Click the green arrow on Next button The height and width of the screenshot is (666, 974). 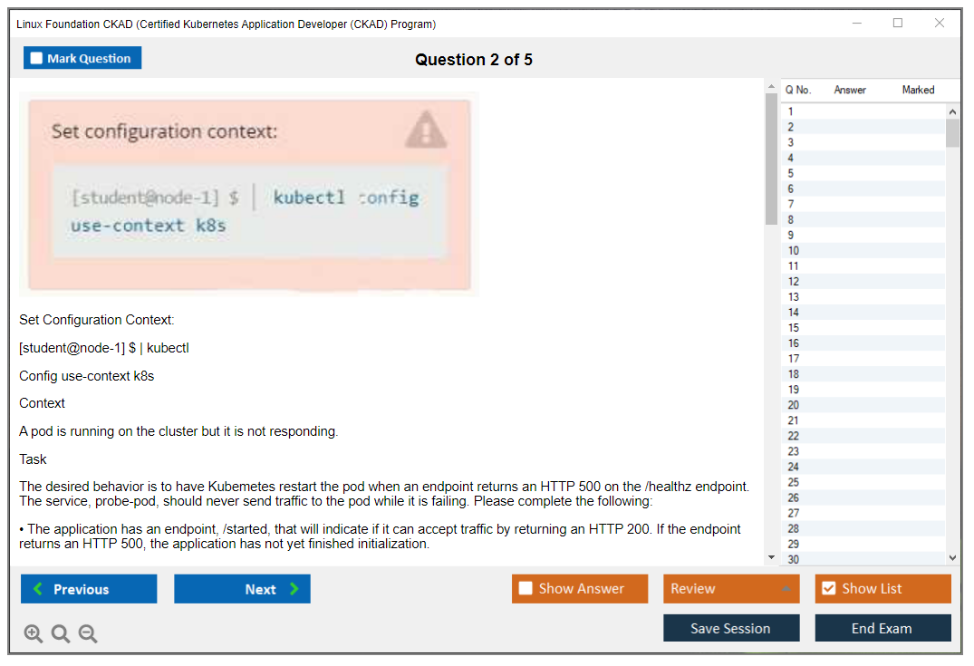click(x=294, y=589)
